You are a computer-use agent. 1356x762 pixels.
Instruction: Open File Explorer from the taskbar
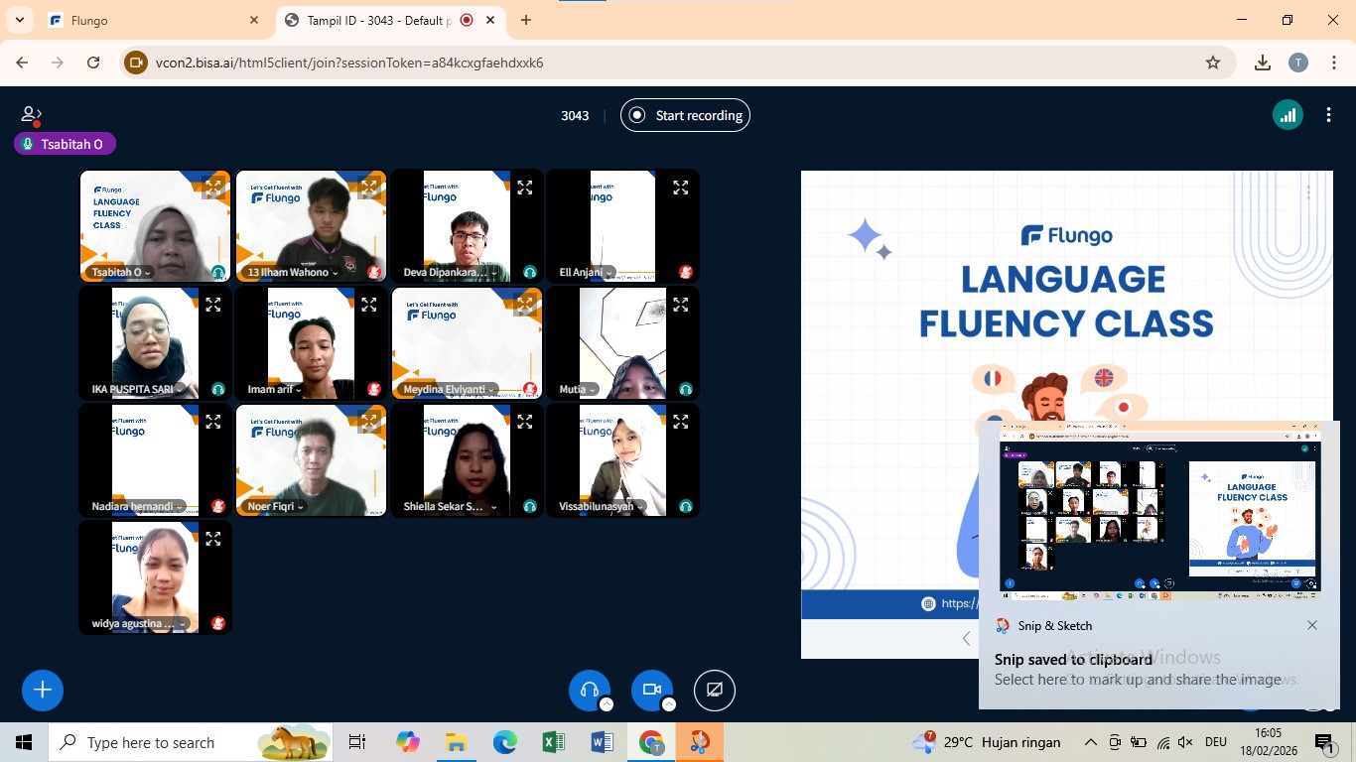(x=456, y=742)
